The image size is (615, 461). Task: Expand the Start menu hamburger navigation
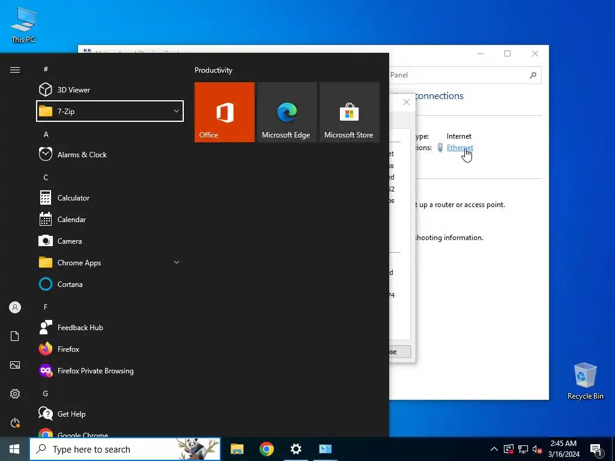point(15,70)
